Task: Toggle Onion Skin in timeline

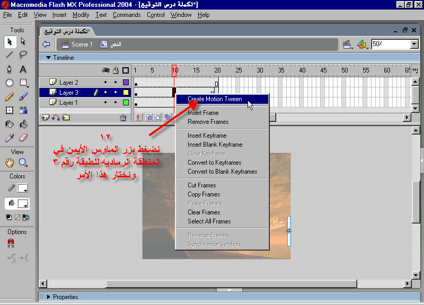Action: point(149,117)
